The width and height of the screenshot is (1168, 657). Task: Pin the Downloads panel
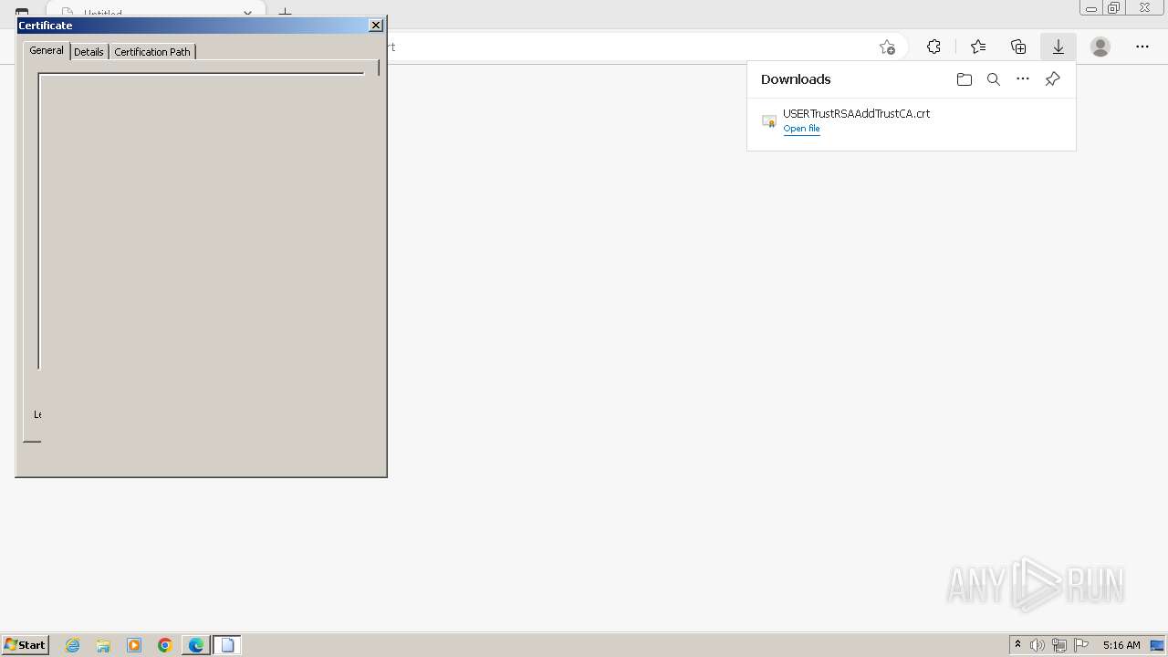pyautogui.click(x=1052, y=79)
